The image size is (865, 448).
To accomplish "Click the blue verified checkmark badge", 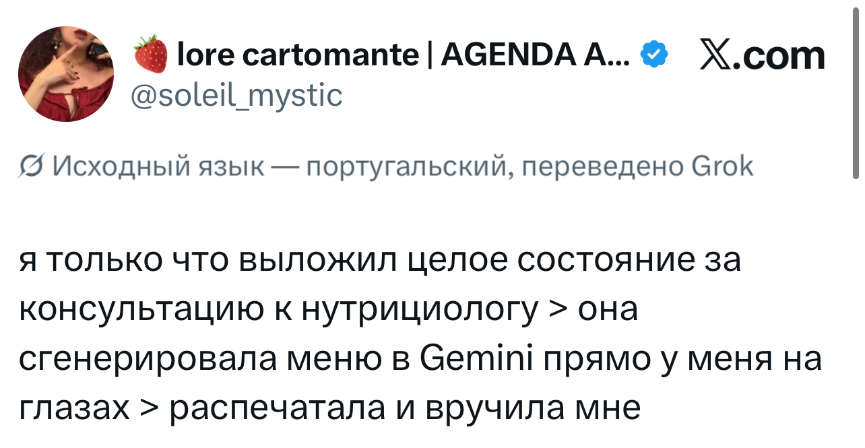I will coord(654,54).
